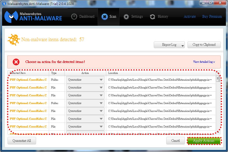This screenshot has width=228, height=152.
Task: Switch to the Scan tab
Action: tap(109, 17)
